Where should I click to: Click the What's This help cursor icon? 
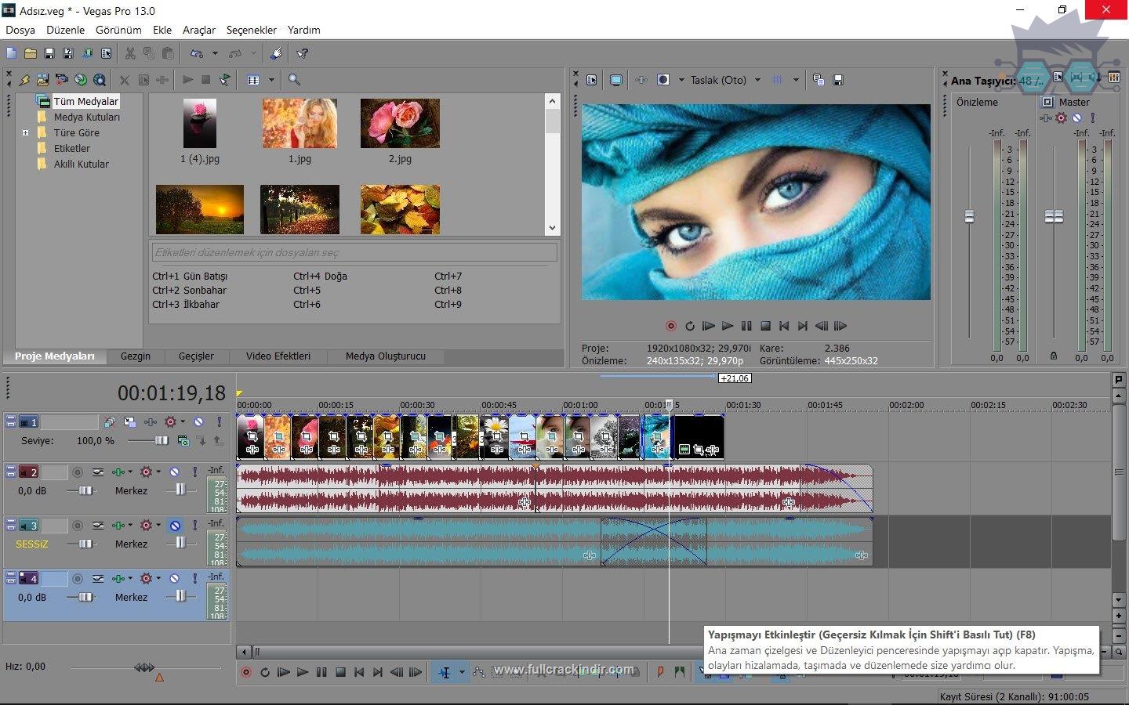pyautogui.click(x=303, y=53)
